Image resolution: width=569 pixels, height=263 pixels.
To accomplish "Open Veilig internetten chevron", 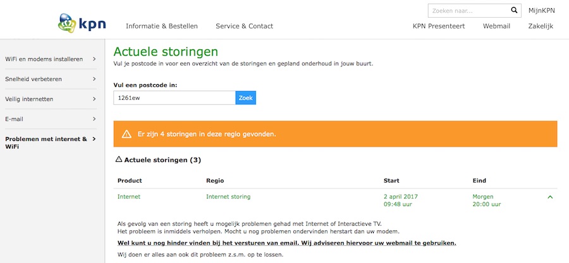I will (x=94, y=99).
